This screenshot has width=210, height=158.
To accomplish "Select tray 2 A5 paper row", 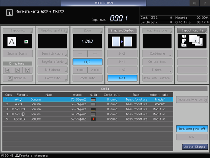I will coord(88,104).
